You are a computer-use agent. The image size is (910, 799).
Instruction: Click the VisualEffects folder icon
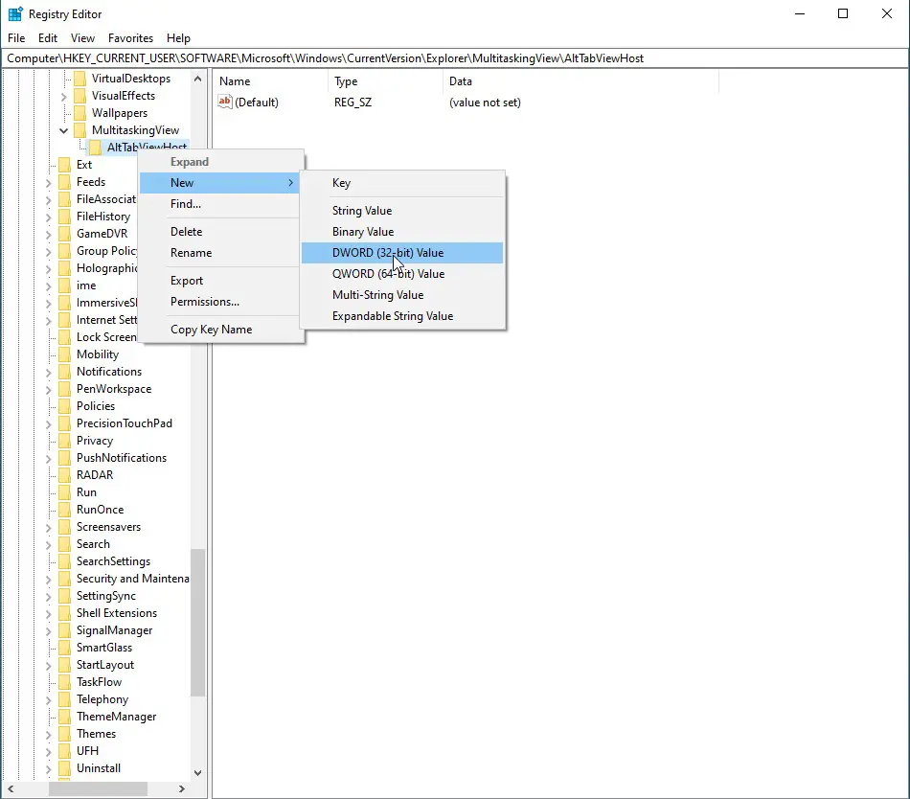[x=80, y=96]
